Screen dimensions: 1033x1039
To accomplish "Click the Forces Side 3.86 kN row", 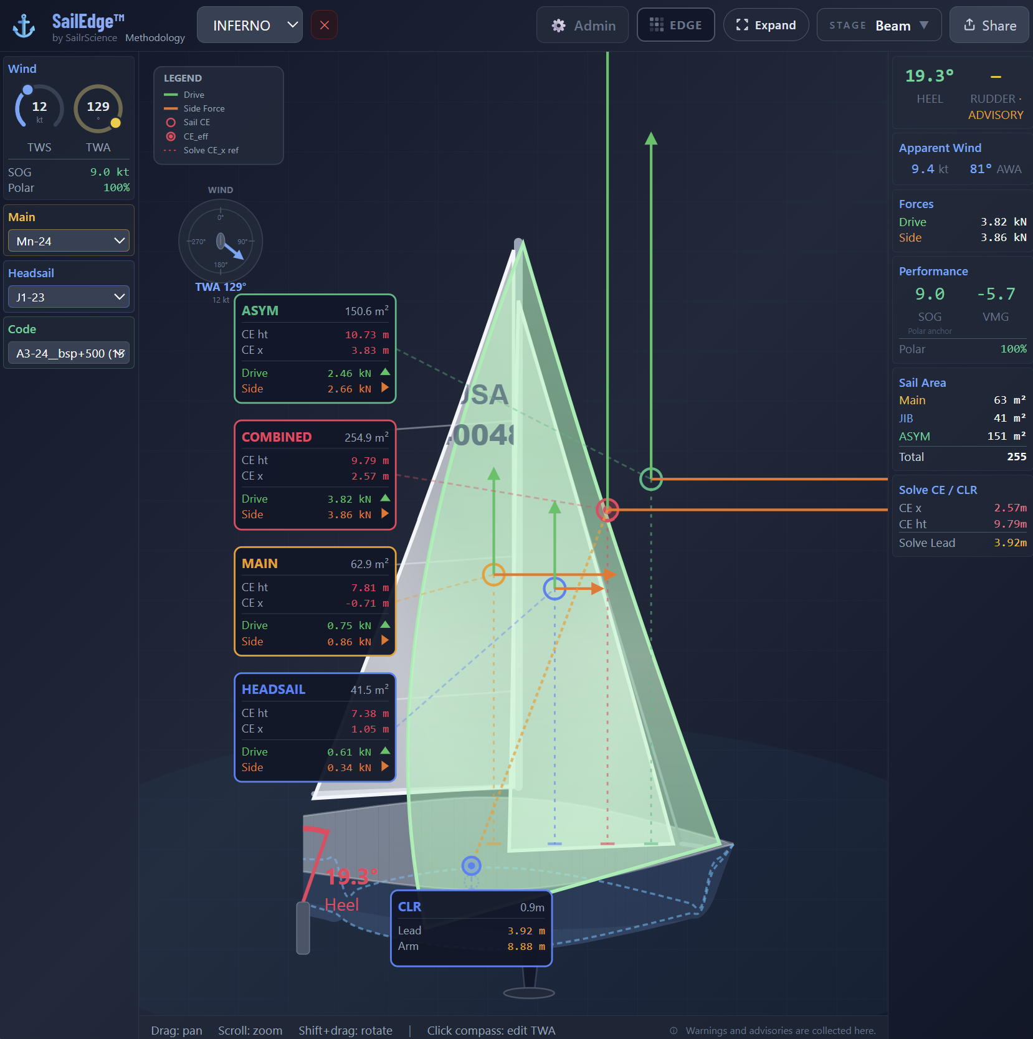I will [x=963, y=237].
